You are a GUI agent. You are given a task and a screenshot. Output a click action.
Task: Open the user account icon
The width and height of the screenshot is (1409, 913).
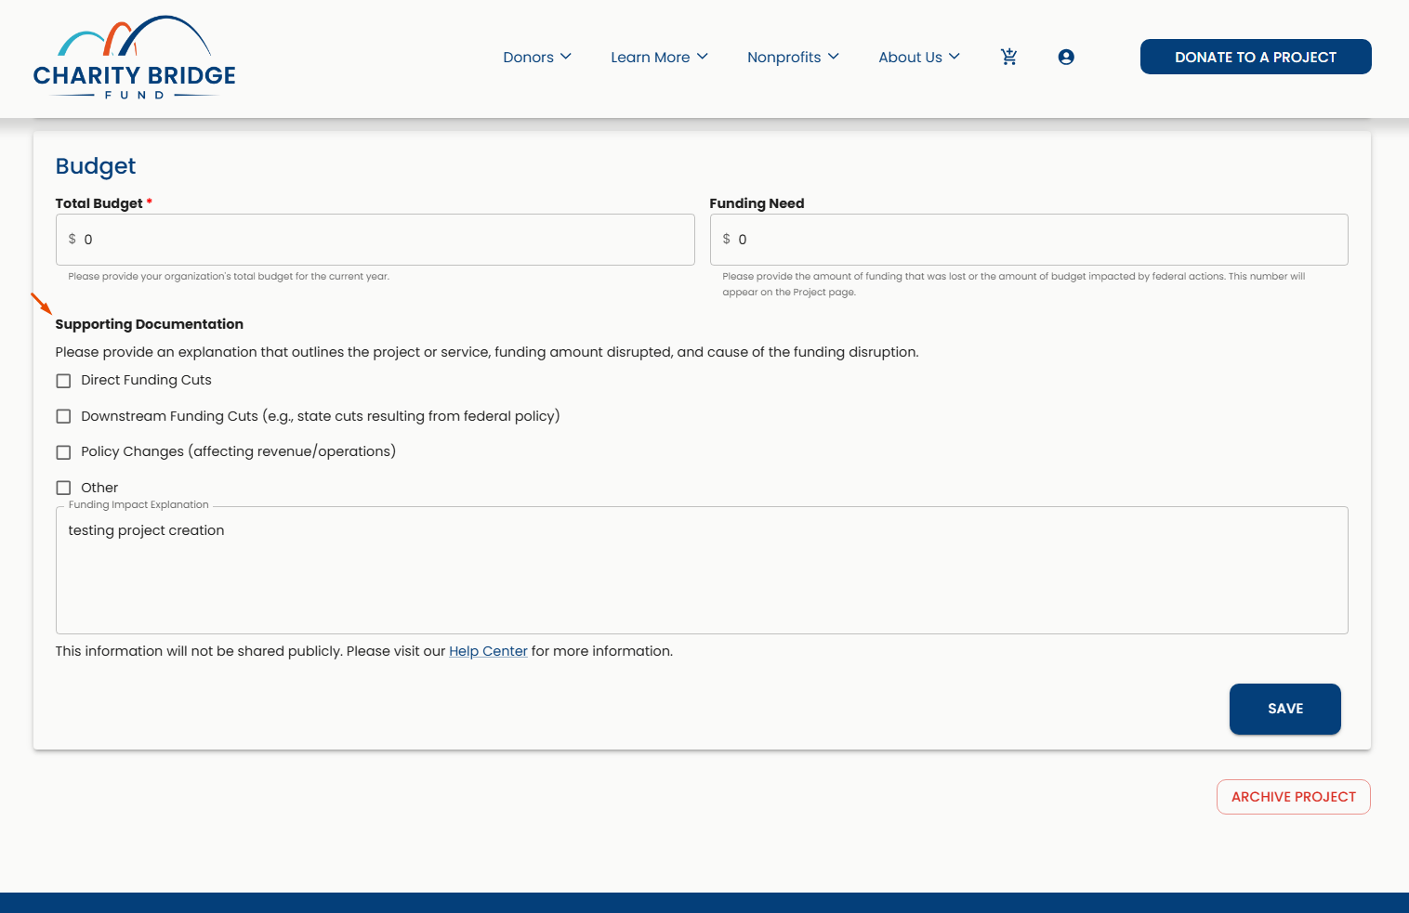coord(1066,57)
